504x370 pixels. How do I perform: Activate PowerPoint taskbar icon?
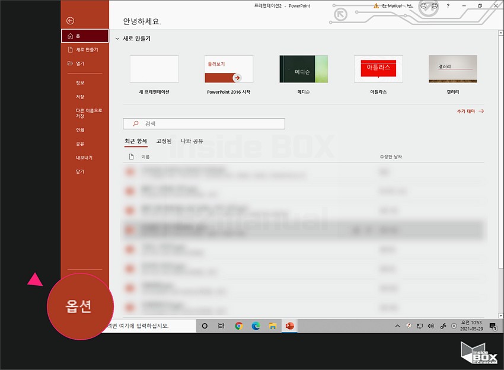289,326
